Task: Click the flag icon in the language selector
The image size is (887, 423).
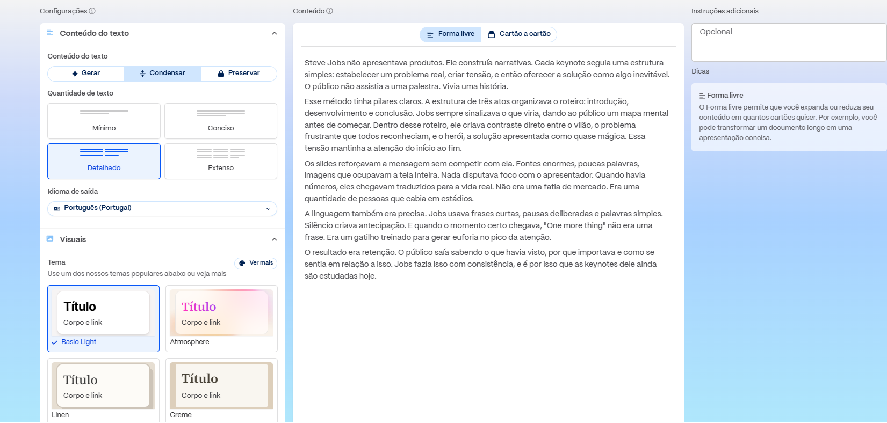Action: click(57, 208)
